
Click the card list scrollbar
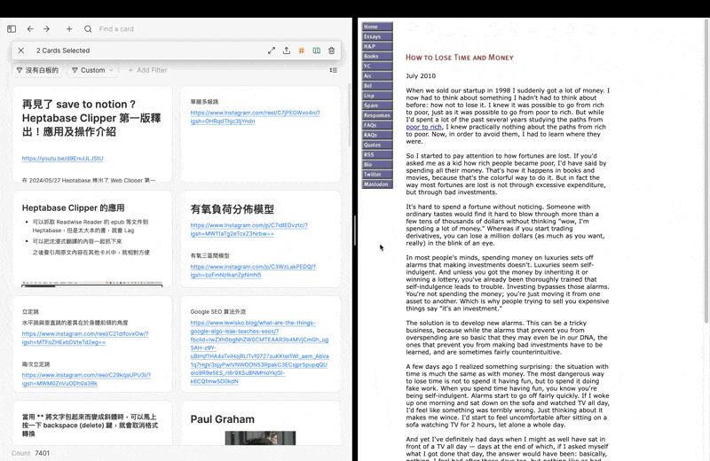tap(350, 114)
